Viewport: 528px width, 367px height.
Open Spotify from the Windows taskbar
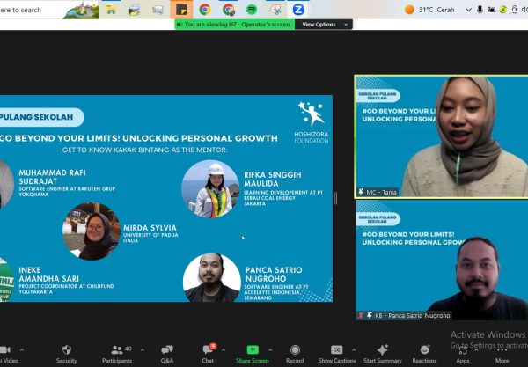point(252,9)
